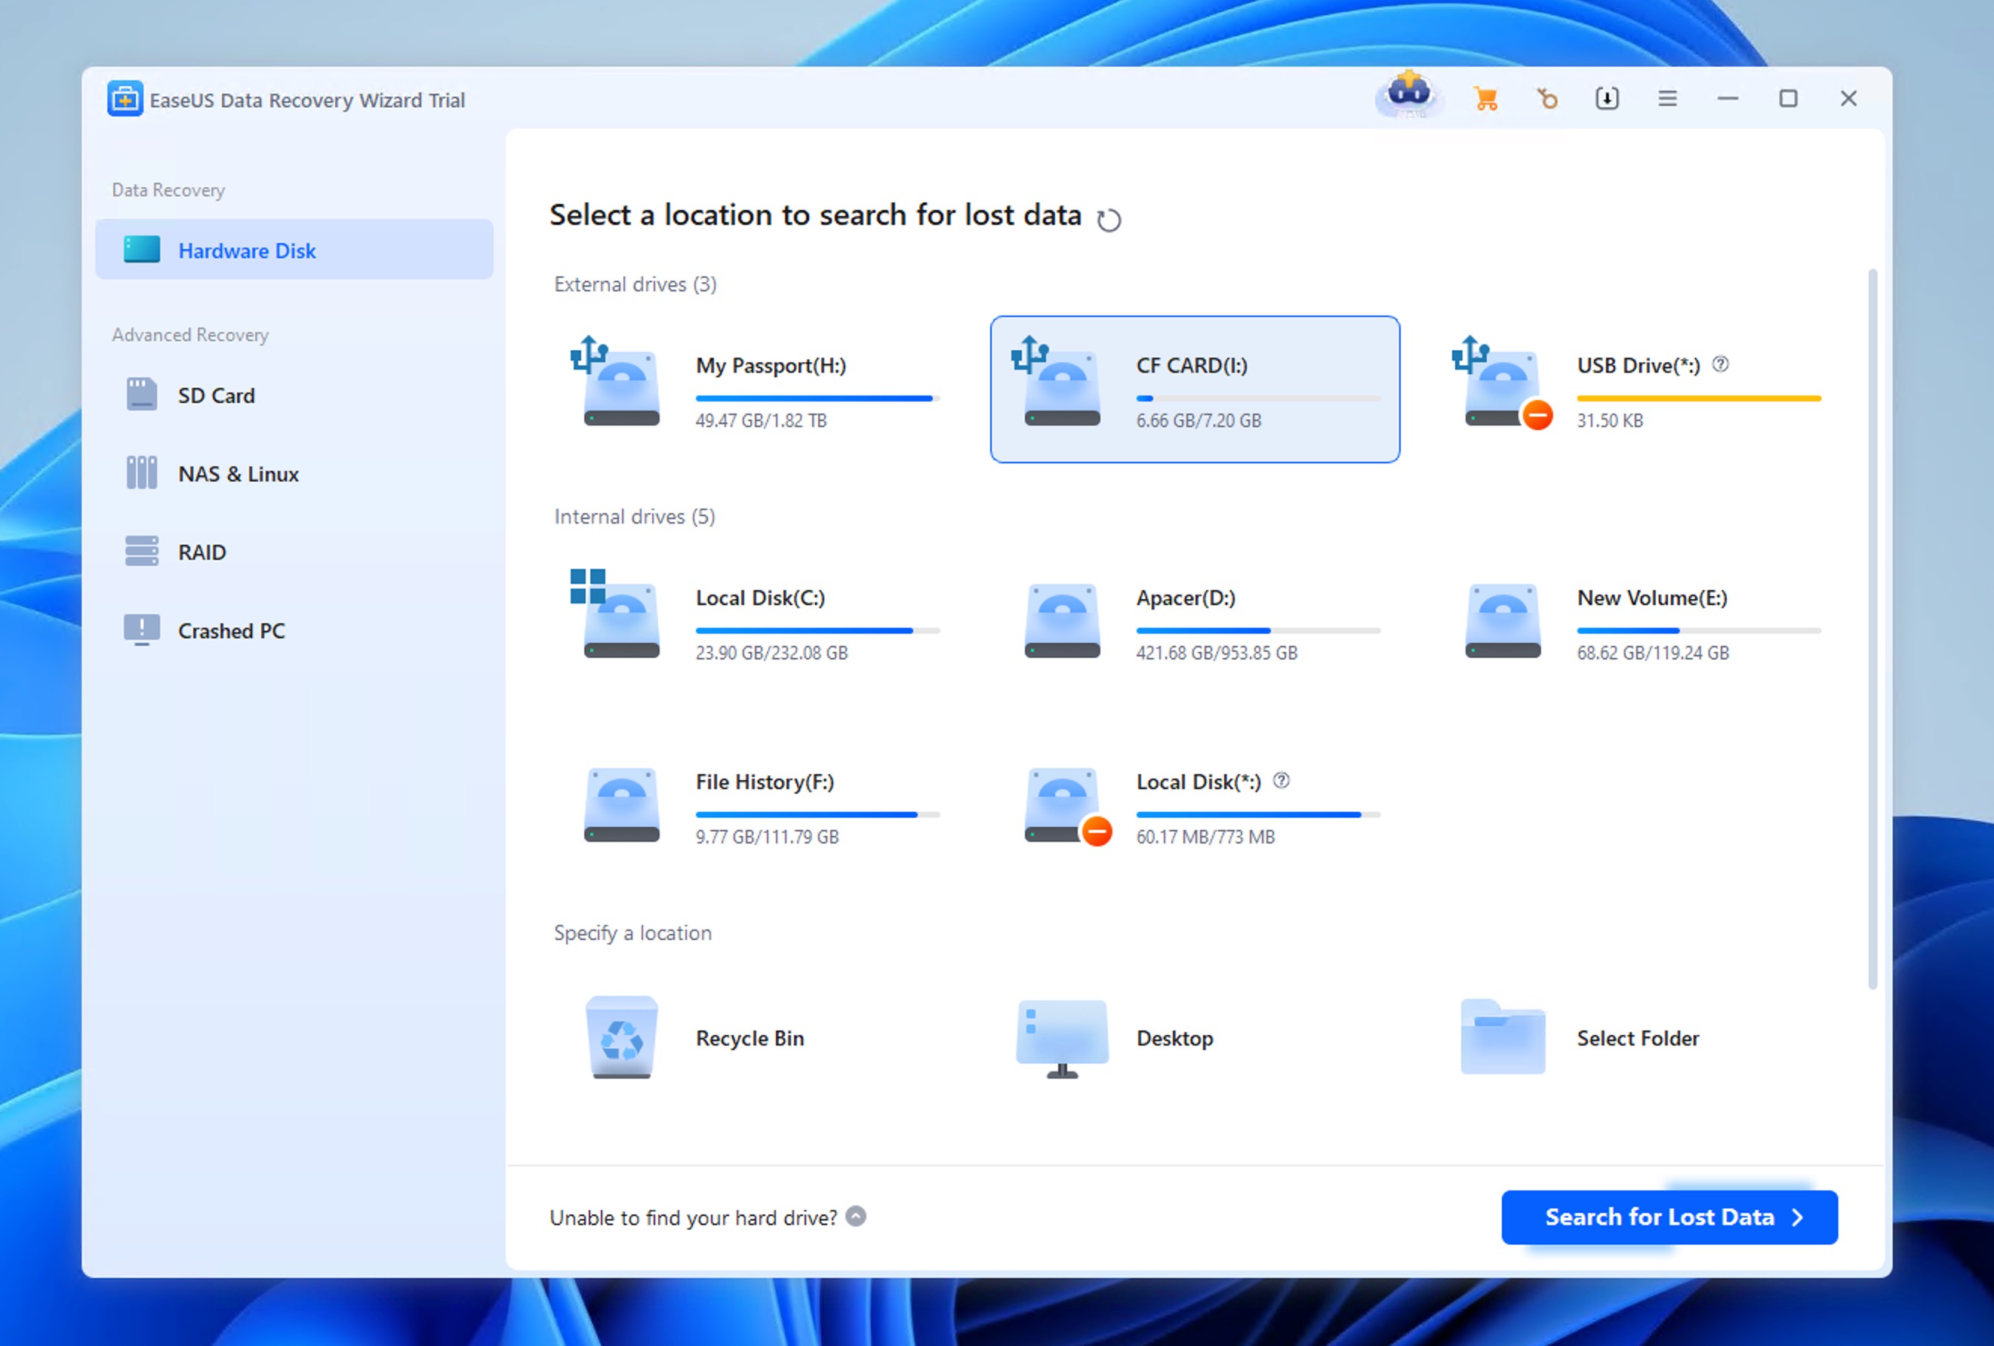Click the drive list vertical scrollbar

[1872, 628]
